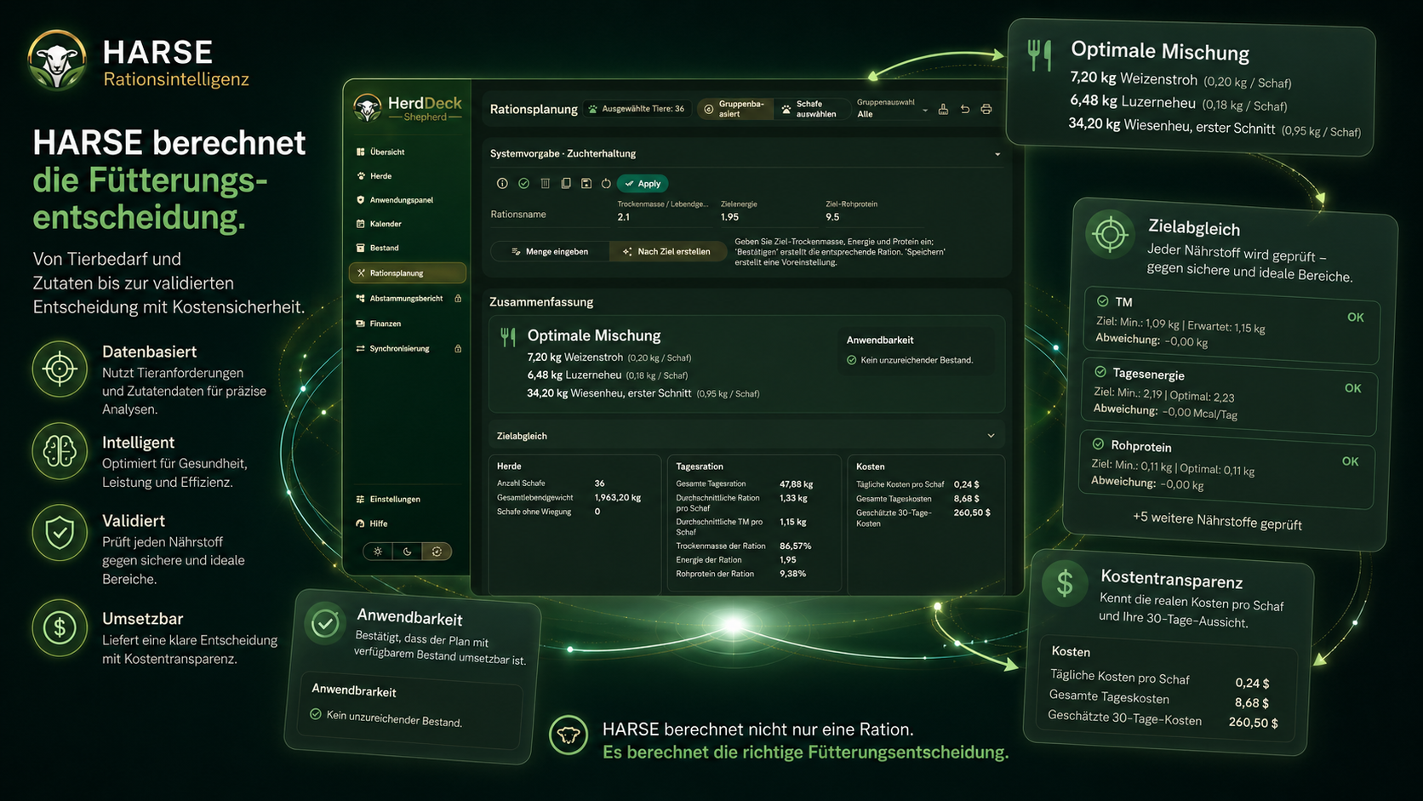
Task: Click dollar icon on Kostentransparenz card
Action: (1065, 583)
